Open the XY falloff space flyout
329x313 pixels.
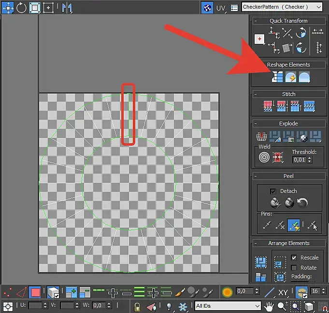click(x=283, y=292)
